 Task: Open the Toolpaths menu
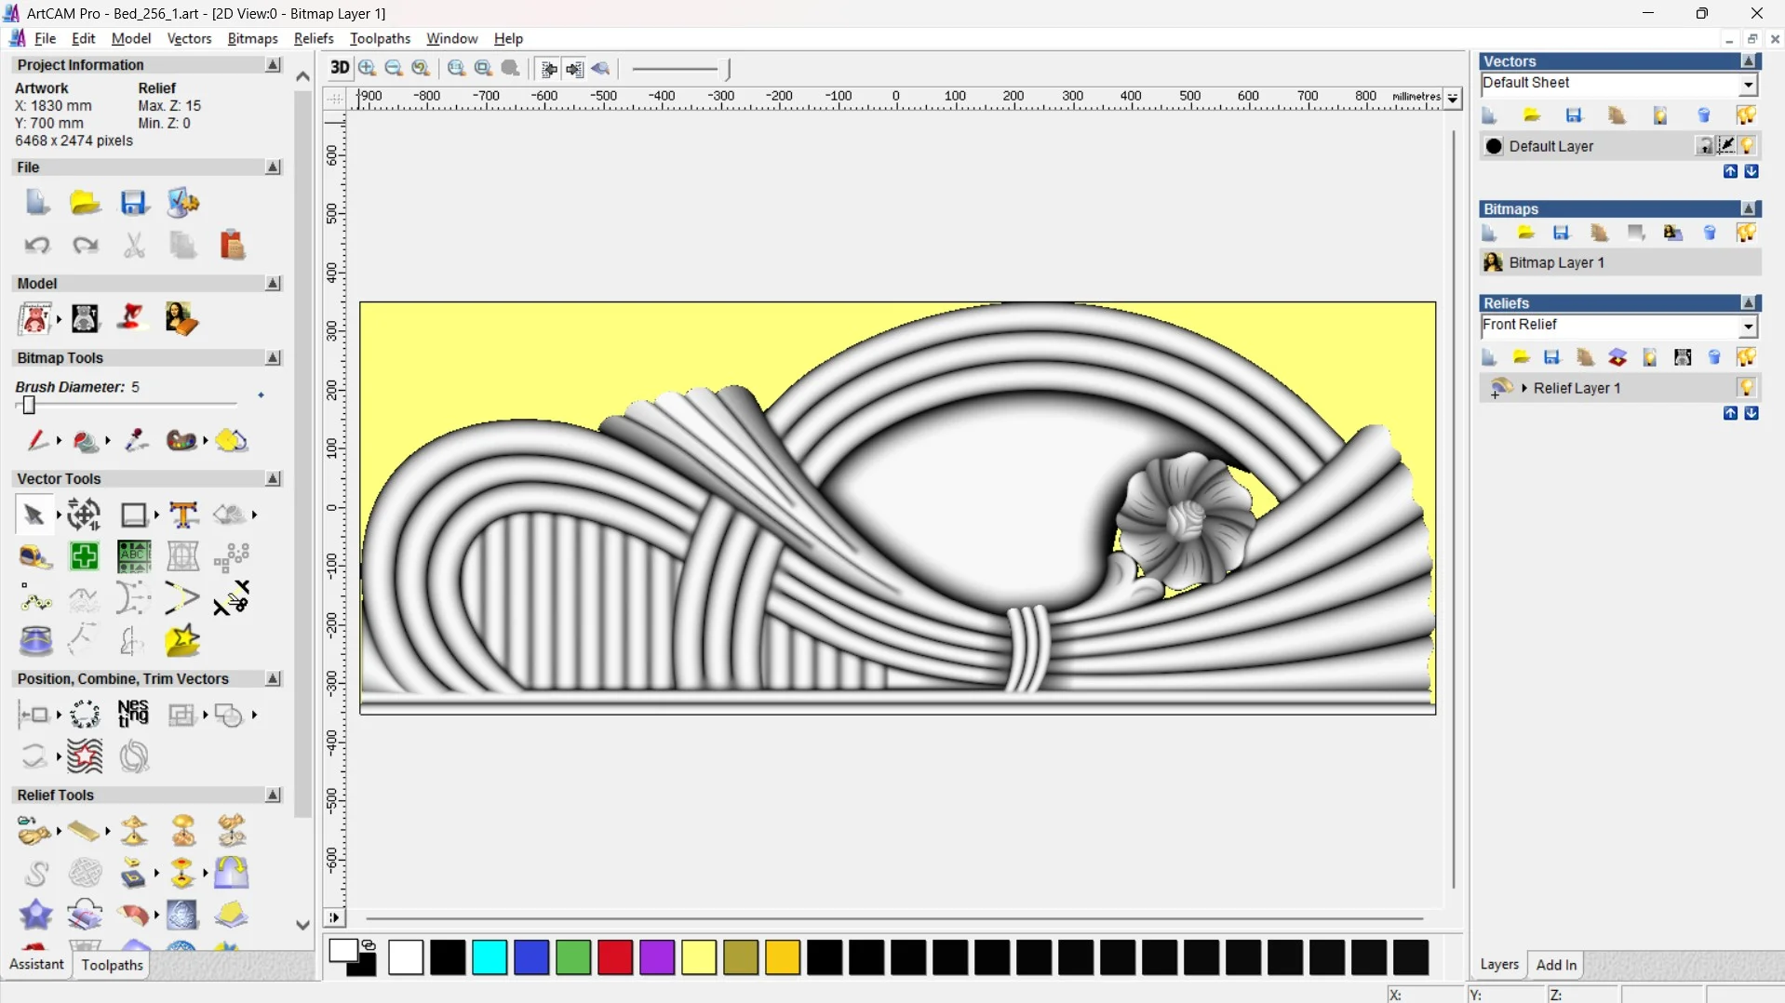(380, 38)
